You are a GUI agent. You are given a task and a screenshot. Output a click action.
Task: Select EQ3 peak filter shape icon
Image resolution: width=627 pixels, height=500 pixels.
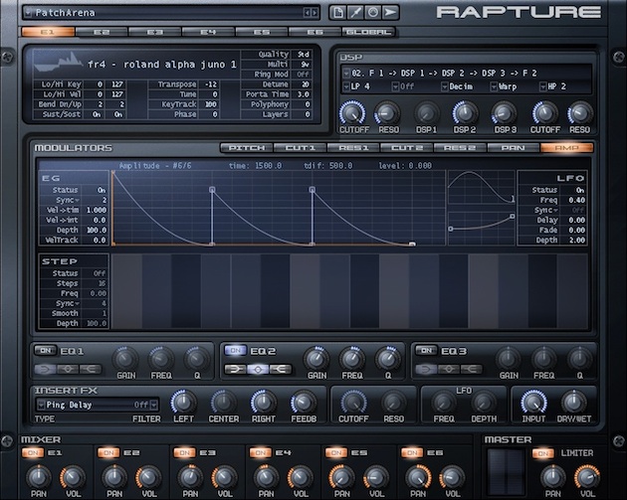point(449,369)
